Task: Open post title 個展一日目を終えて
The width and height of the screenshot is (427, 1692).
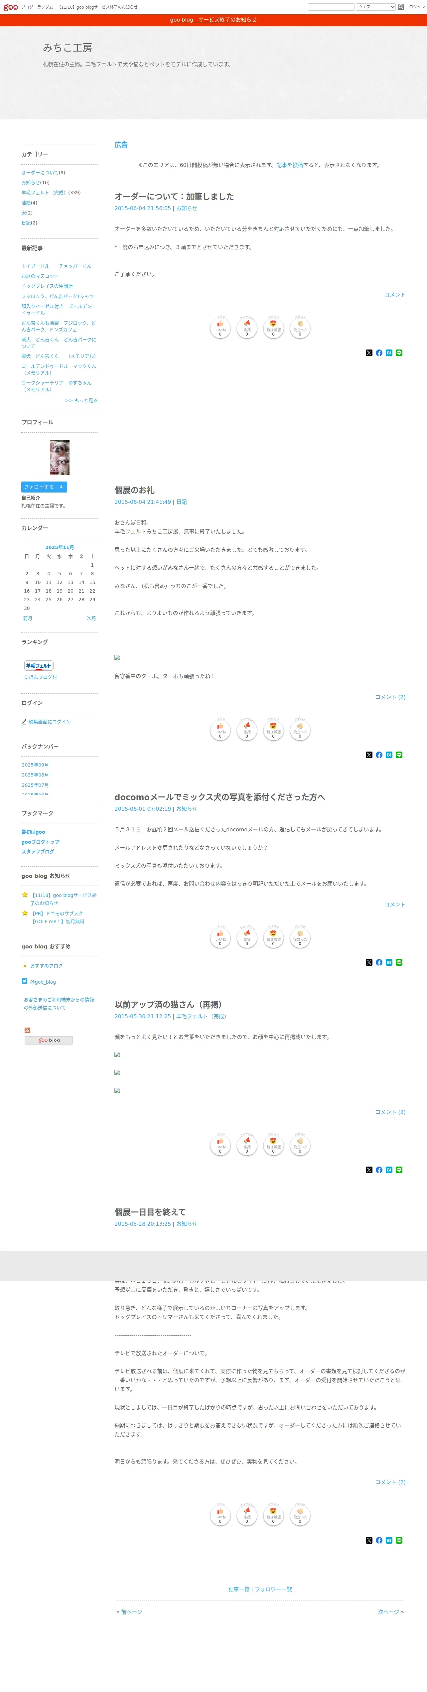Action: [150, 1212]
